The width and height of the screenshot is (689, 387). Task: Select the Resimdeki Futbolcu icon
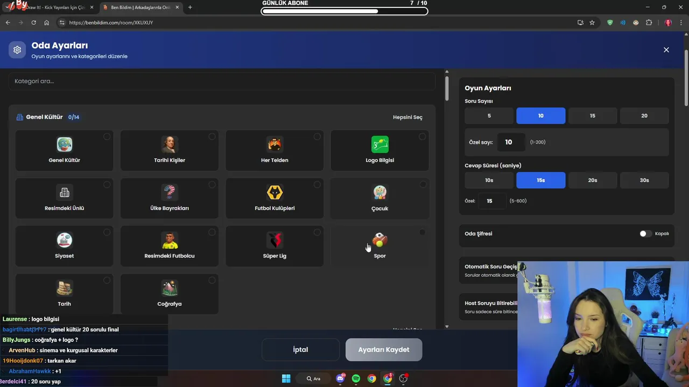(169, 240)
